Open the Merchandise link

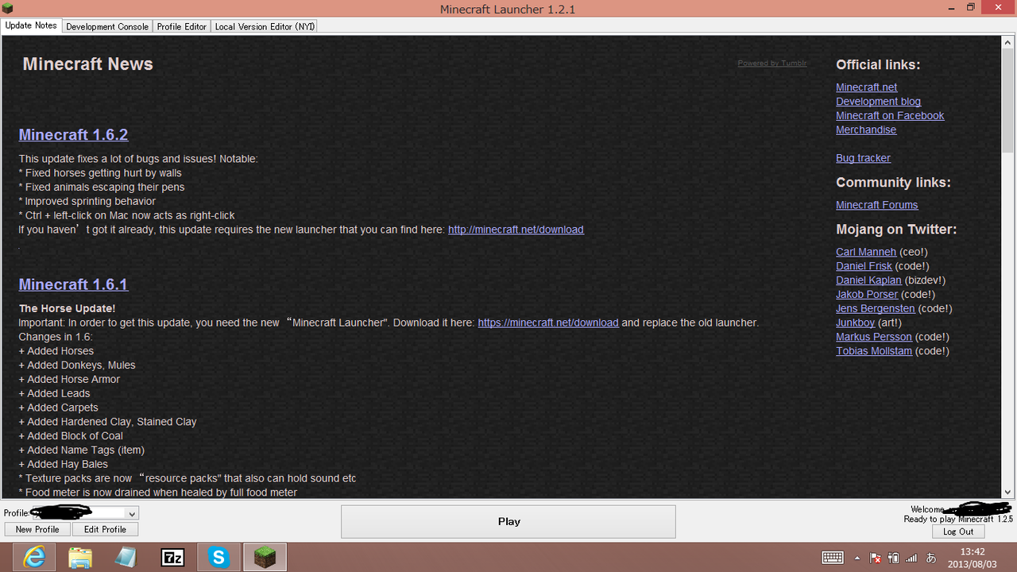pyautogui.click(x=866, y=130)
